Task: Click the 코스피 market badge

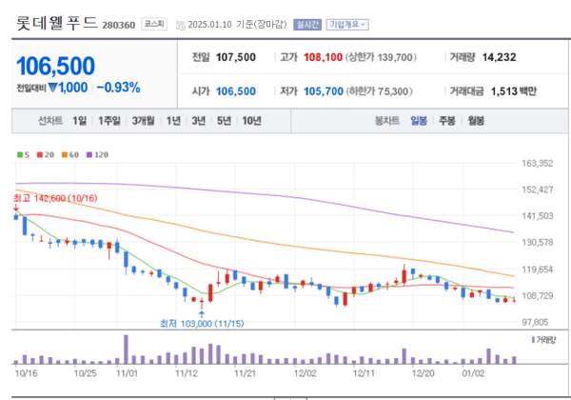Action: (153, 24)
